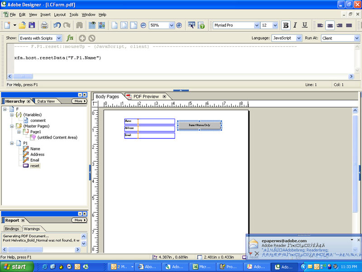This screenshot has height=272, width=362.
Task: Open the Insert menu
Action: (x=46, y=15)
